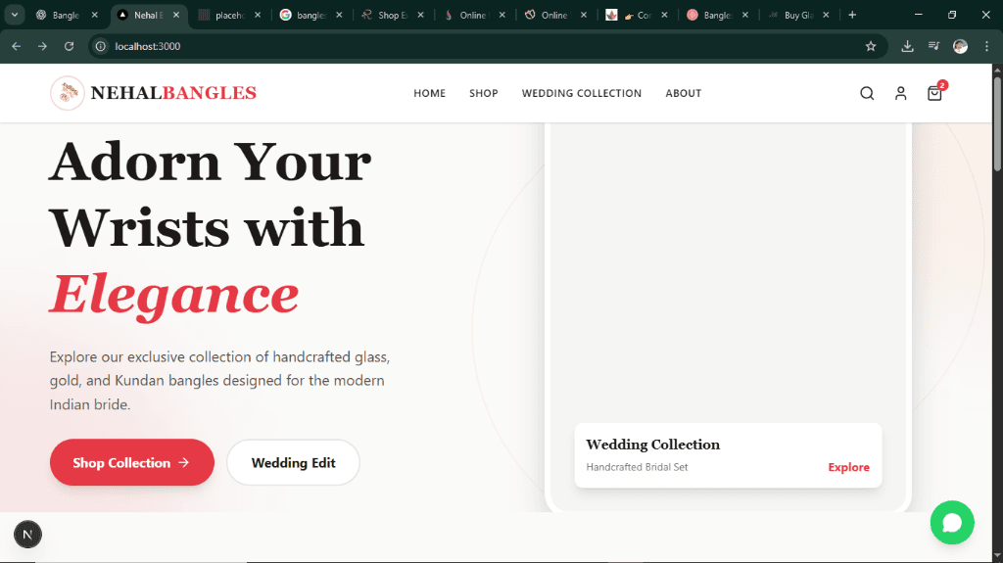Follow the Explore link on the card
1003x563 pixels.
click(x=848, y=467)
